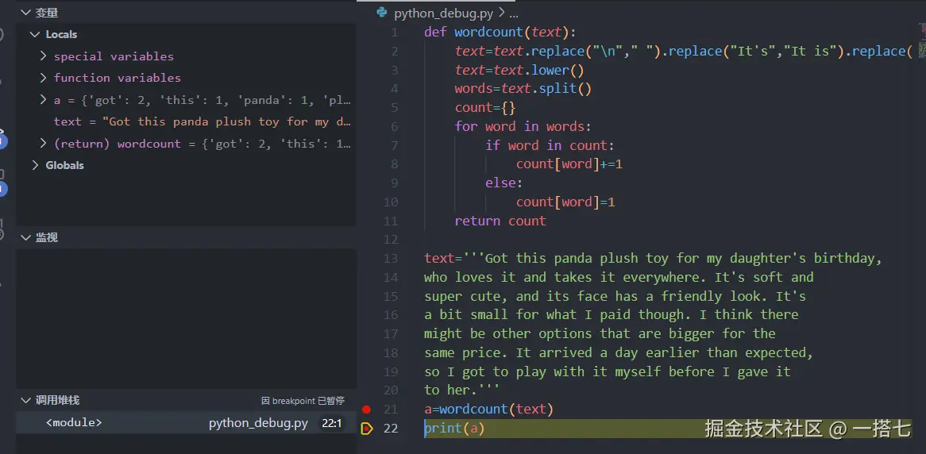926x454 pixels.
Task: Click 因 breakpoint 已暂停 status text
Action: (303, 400)
